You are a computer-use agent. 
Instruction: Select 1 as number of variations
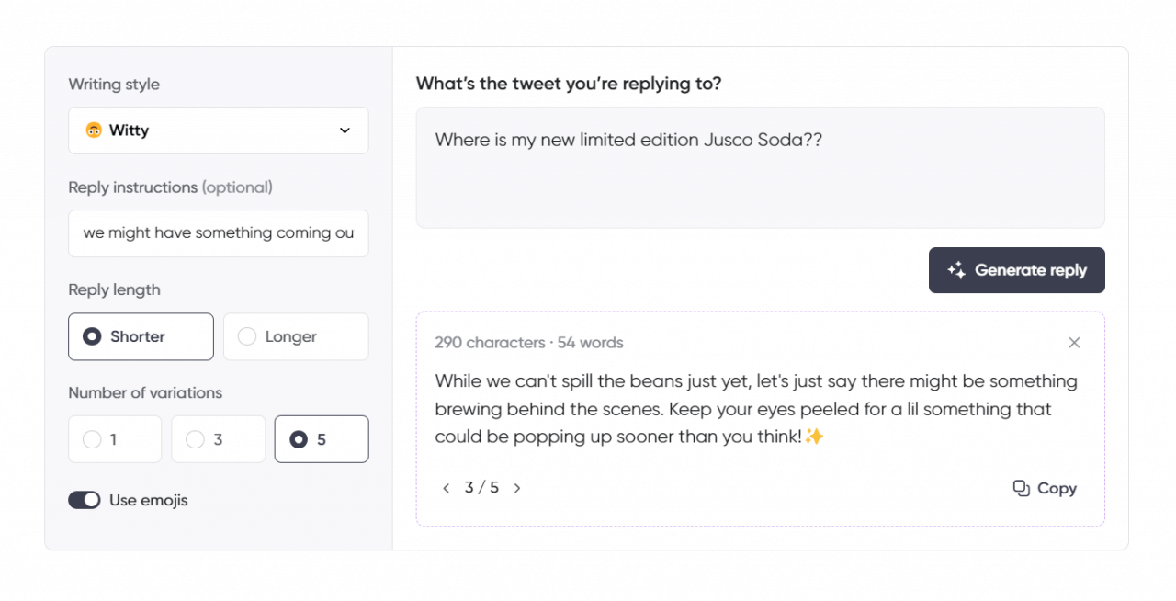(115, 438)
